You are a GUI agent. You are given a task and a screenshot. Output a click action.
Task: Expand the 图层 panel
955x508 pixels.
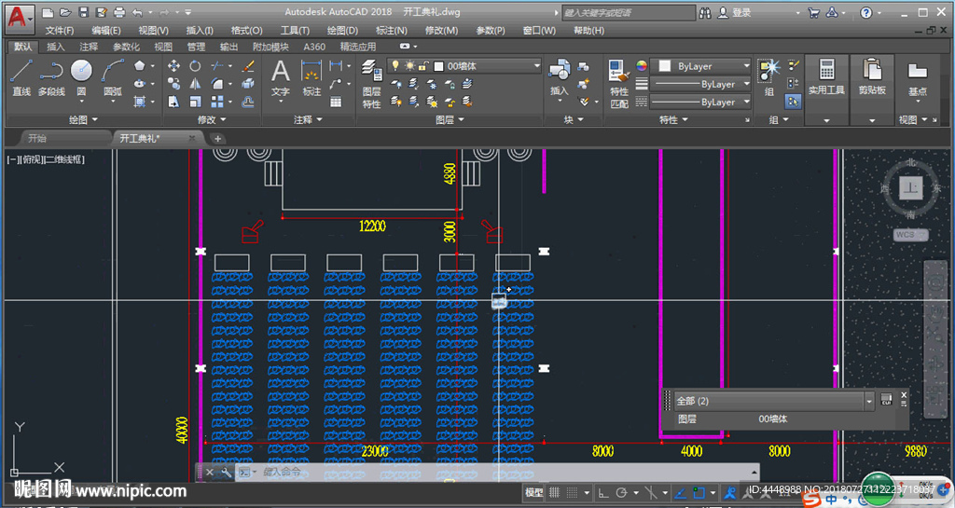click(450, 120)
